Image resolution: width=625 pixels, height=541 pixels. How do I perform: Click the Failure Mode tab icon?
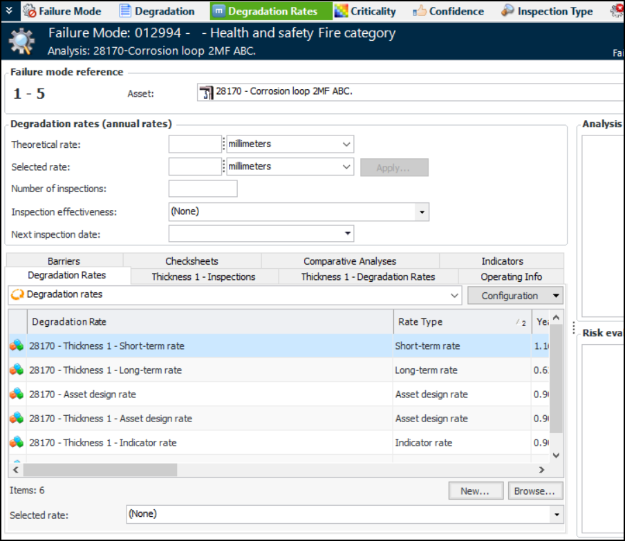[29, 11]
